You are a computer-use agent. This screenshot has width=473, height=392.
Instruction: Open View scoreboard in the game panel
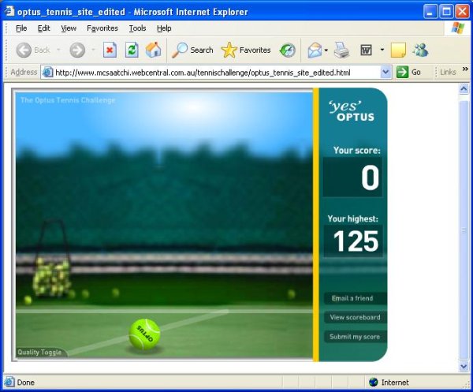(355, 317)
